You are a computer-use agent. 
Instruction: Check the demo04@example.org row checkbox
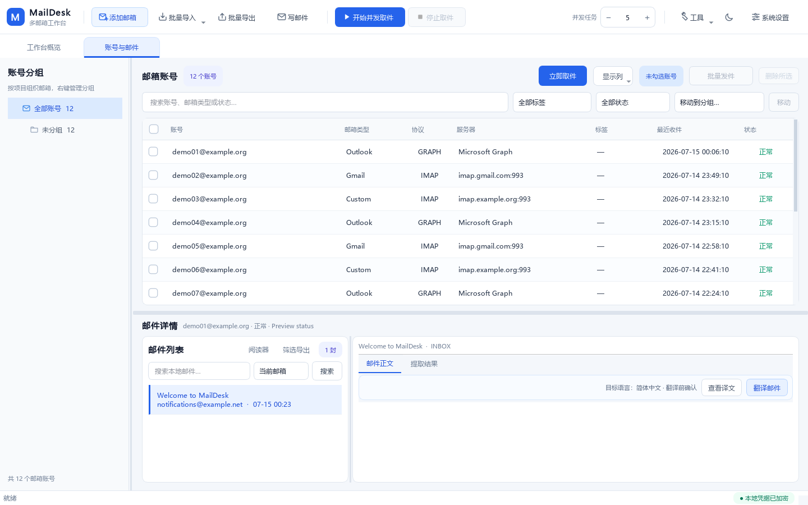point(153,222)
